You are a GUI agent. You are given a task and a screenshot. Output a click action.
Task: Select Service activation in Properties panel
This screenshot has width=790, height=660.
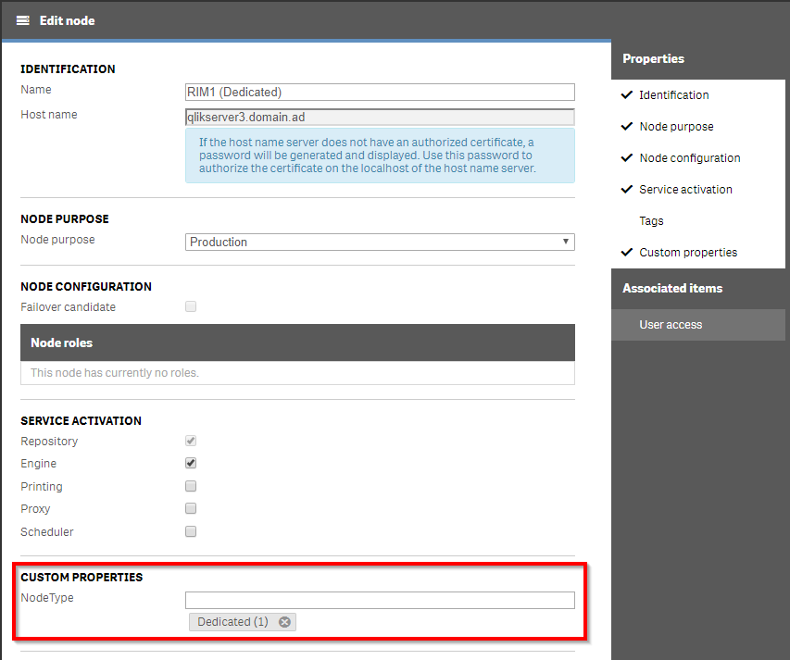[x=685, y=189]
